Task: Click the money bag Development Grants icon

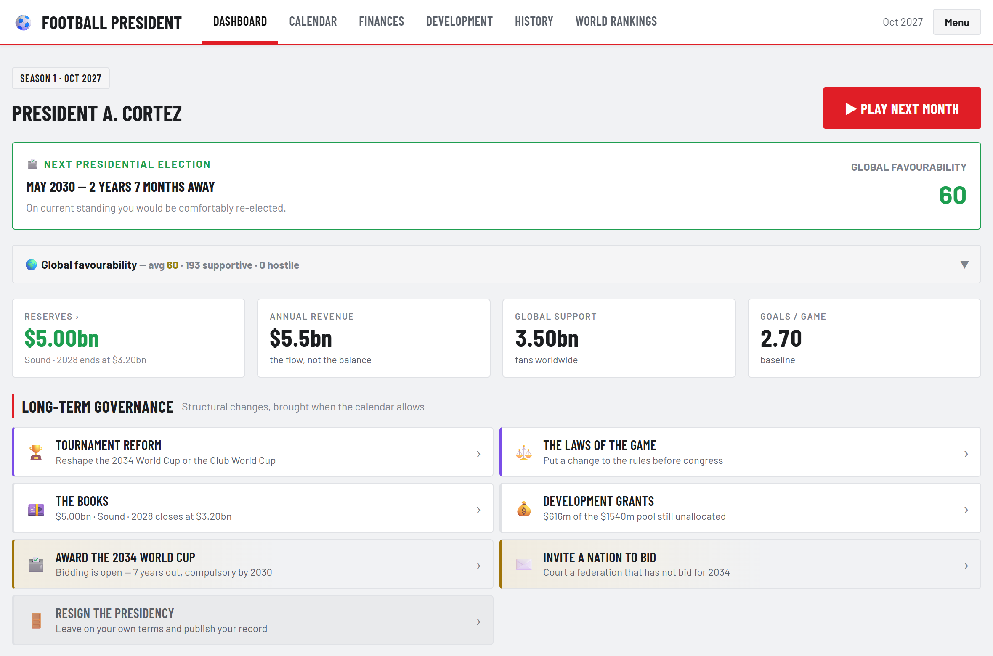Action: [x=524, y=509]
